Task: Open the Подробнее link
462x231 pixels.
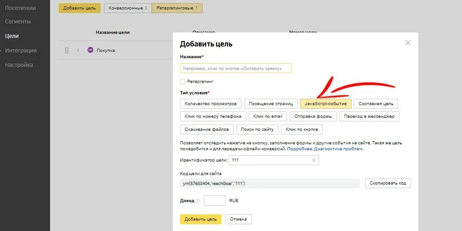Action: point(300,149)
